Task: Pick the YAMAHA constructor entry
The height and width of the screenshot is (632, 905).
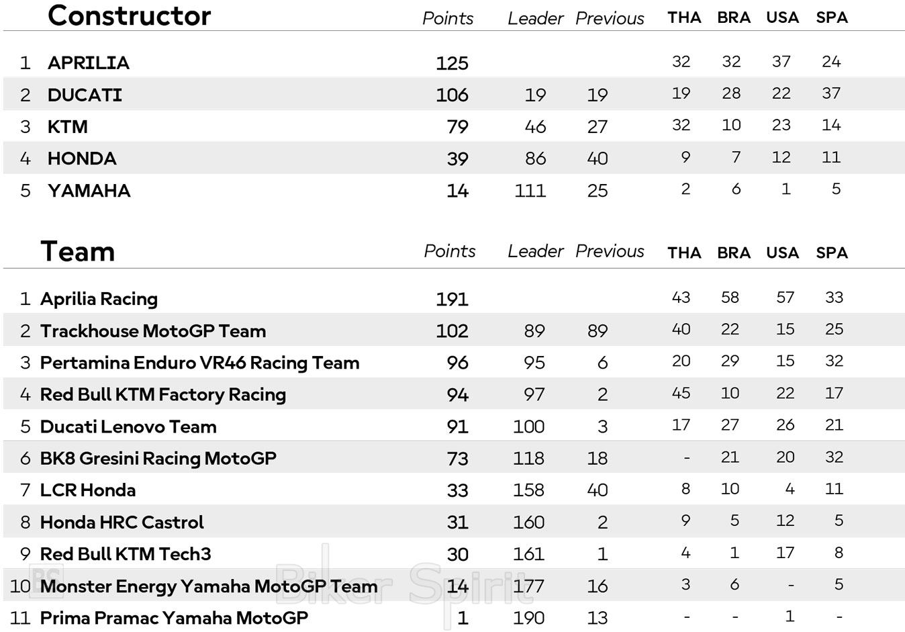Action: 89,191
